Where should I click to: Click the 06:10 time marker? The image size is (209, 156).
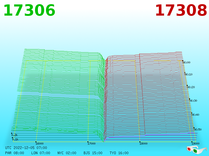189,74
